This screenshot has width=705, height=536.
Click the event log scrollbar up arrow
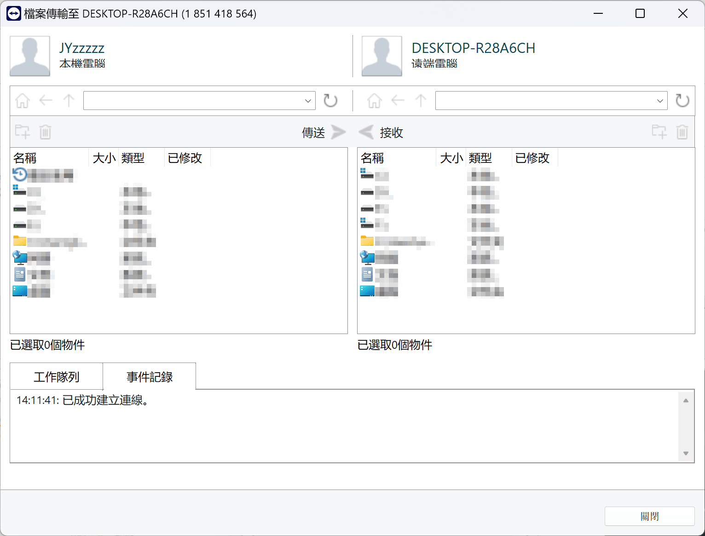pyautogui.click(x=686, y=401)
